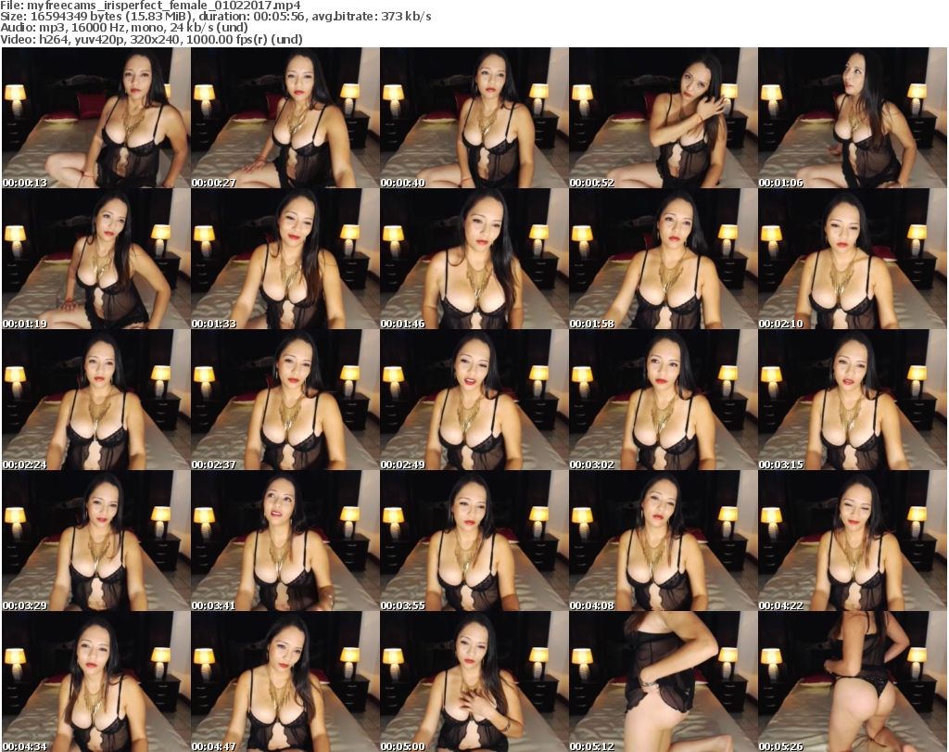Select the thumbnail timestamped 00:04:22

click(853, 541)
